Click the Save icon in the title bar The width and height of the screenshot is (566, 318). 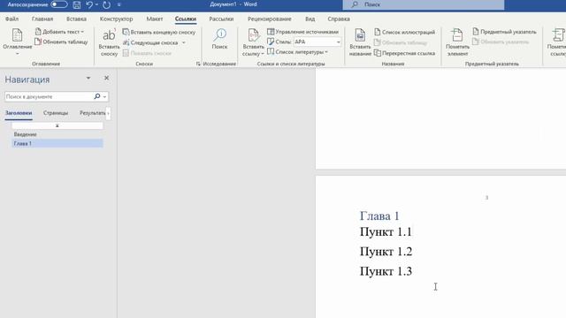click(x=77, y=4)
